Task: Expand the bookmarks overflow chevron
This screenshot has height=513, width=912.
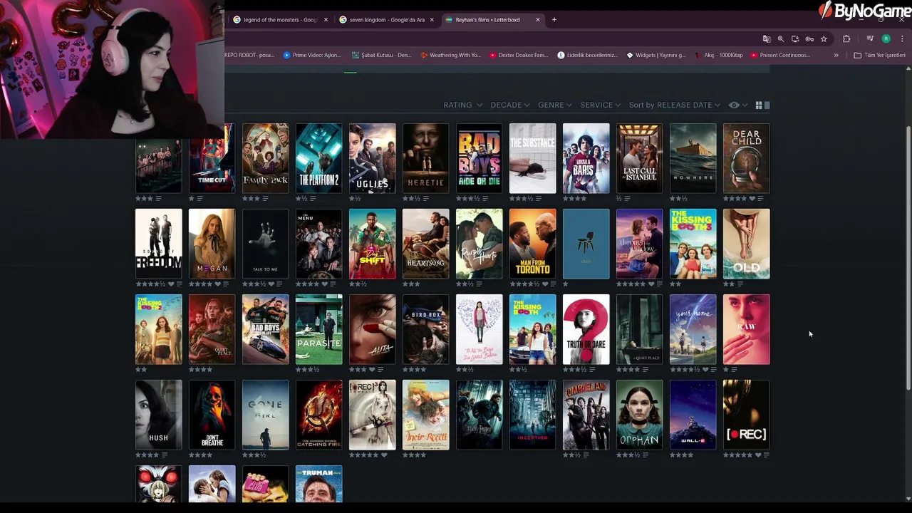Action: click(x=836, y=55)
